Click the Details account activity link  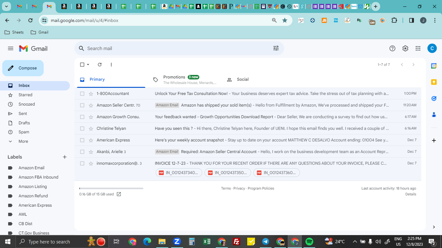411,194
